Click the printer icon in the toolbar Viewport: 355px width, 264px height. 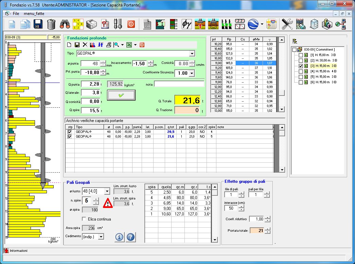(91, 24)
